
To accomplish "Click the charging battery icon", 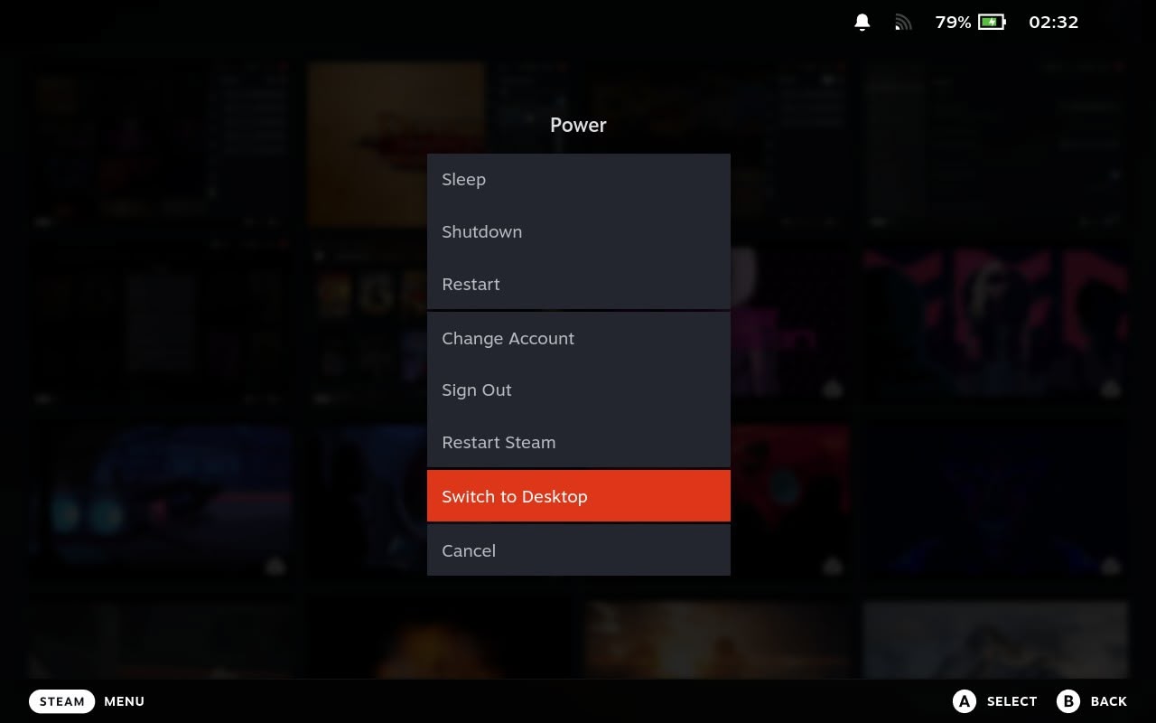I will coord(992,23).
